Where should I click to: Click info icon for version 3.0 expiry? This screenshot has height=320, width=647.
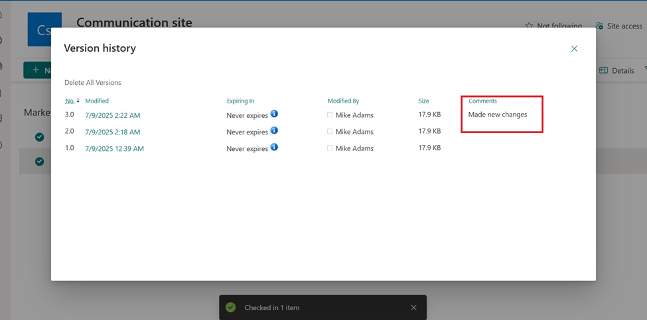click(x=274, y=114)
